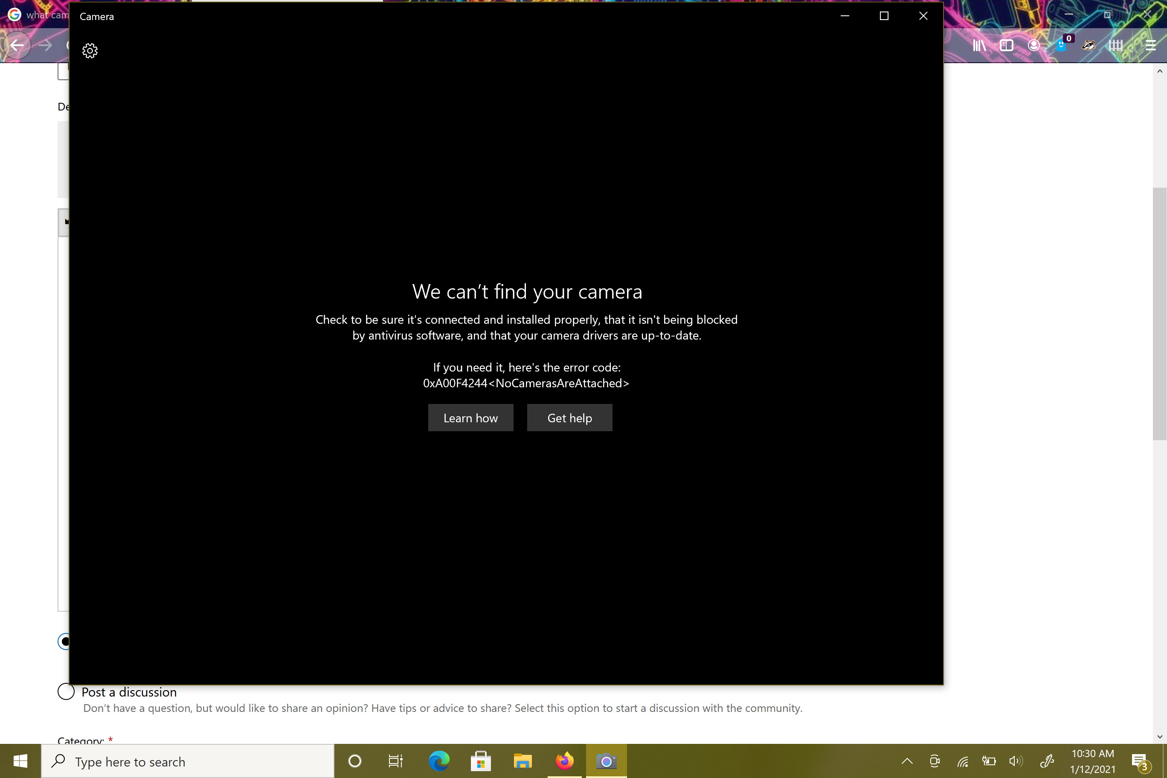Open Camera settings gear icon

[90, 51]
